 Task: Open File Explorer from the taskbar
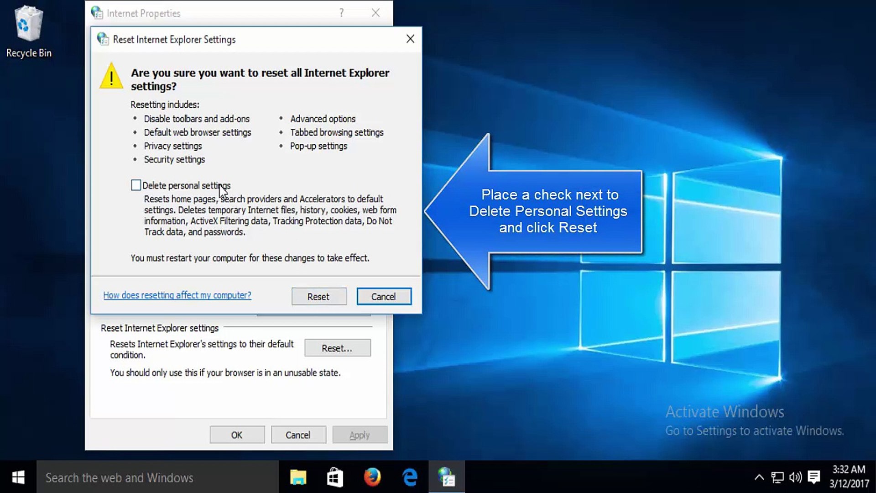[x=298, y=477]
